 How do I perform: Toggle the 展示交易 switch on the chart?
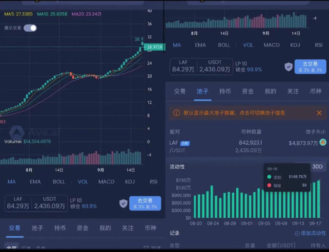[x=30, y=28]
